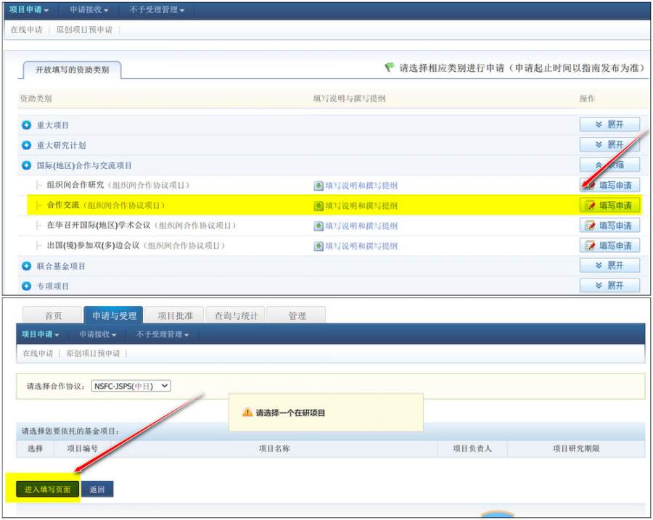Click green flag icon beside 请选择相应类别进行申请
Viewport: 653px width, 520px height.
390,67
